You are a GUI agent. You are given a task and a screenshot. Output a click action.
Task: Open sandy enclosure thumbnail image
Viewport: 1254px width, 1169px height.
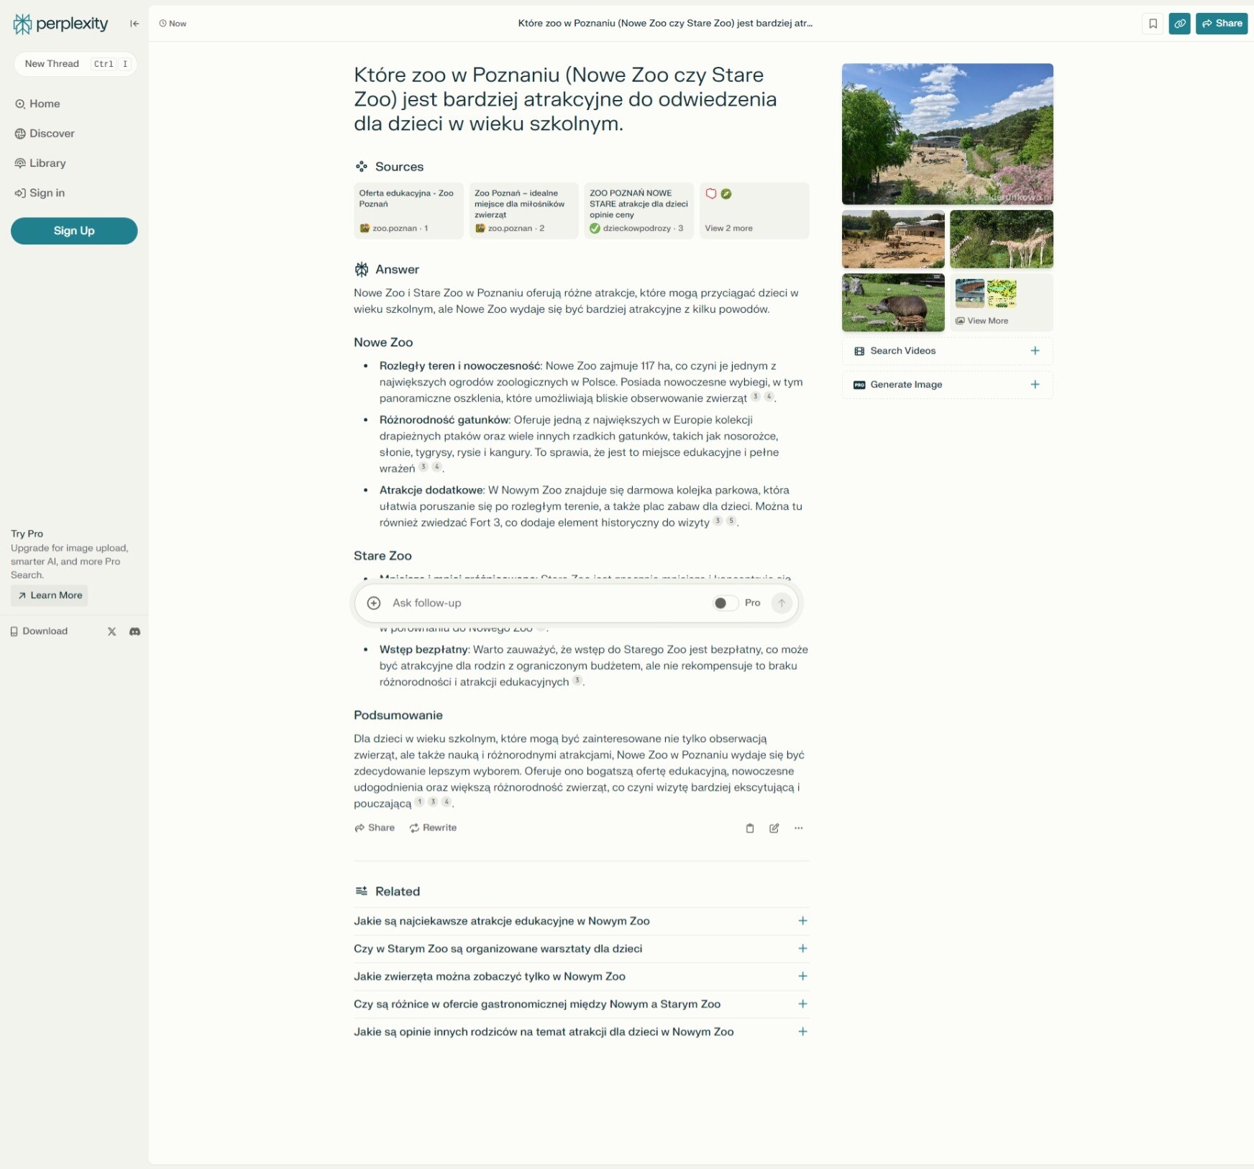click(x=893, y=239)
